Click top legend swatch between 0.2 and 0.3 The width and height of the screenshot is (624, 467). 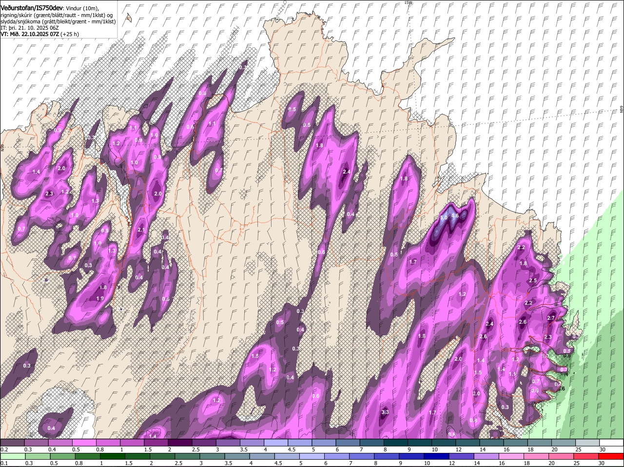coord(12,443)
